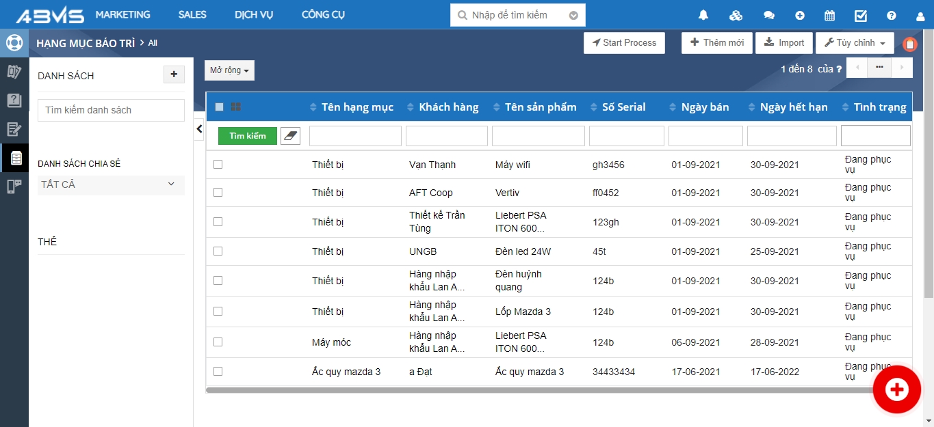Open the user profile icon
This screenshot has height=427, width=934.
click(x=920, y=15)
